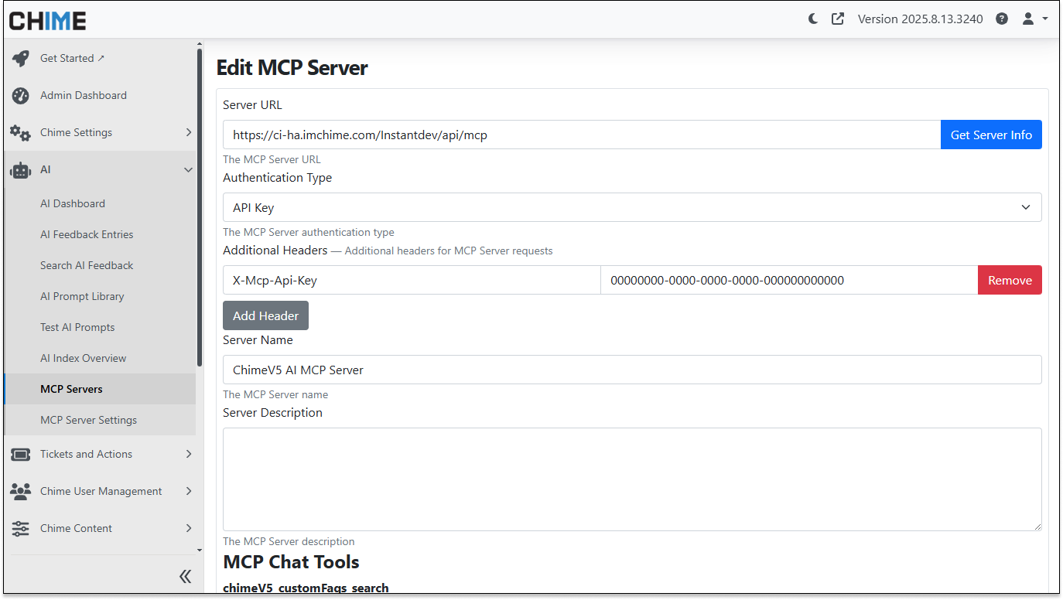The image size is (1063, 600).
Task: Click the X-Mcp-Api-Key header name field
Action: pyautogui.click(x=412, y=280)
